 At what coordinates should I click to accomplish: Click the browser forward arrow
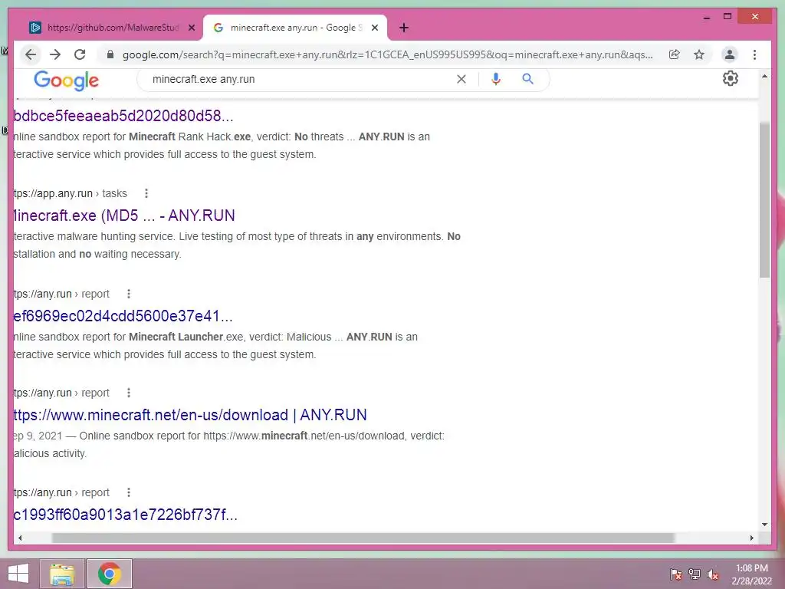(x=55, y=54)
